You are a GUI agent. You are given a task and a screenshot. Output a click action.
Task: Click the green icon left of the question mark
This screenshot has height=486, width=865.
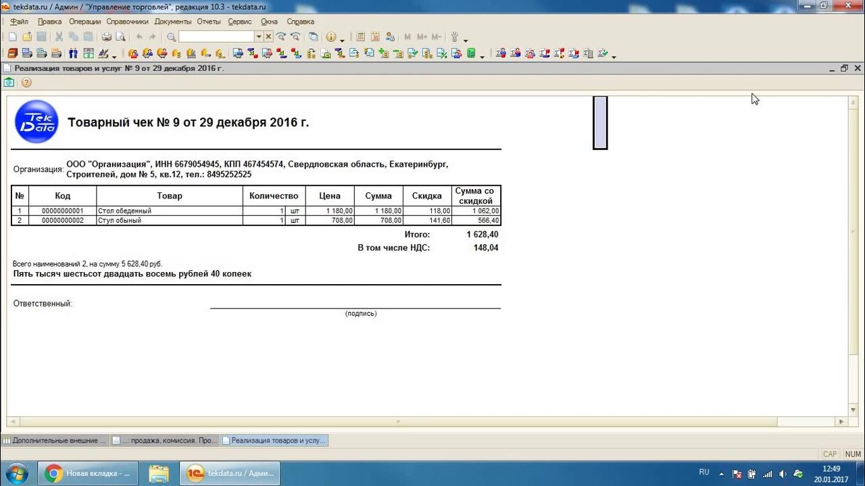click(9, 82)
